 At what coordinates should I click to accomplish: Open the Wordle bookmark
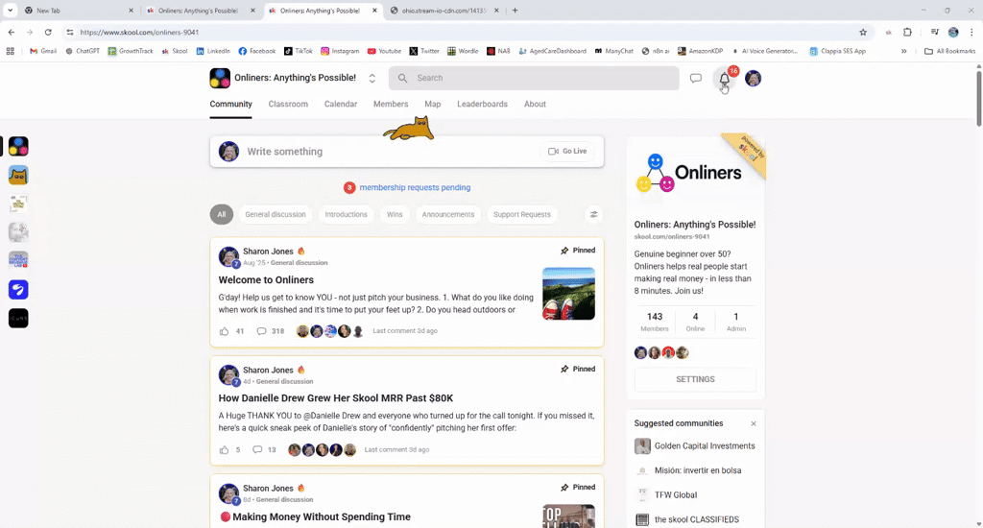click(463, 52)
